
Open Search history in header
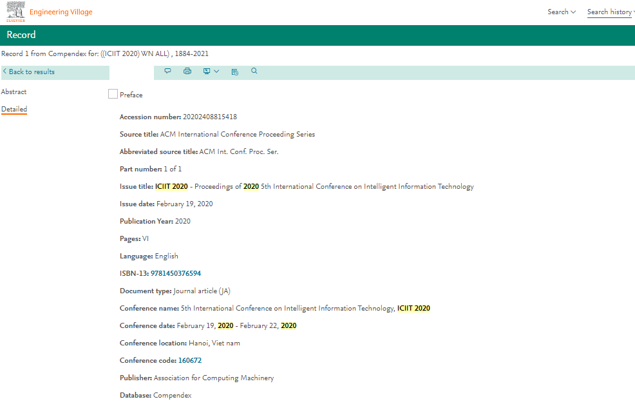pyautogui.click(x=611, y=12)
